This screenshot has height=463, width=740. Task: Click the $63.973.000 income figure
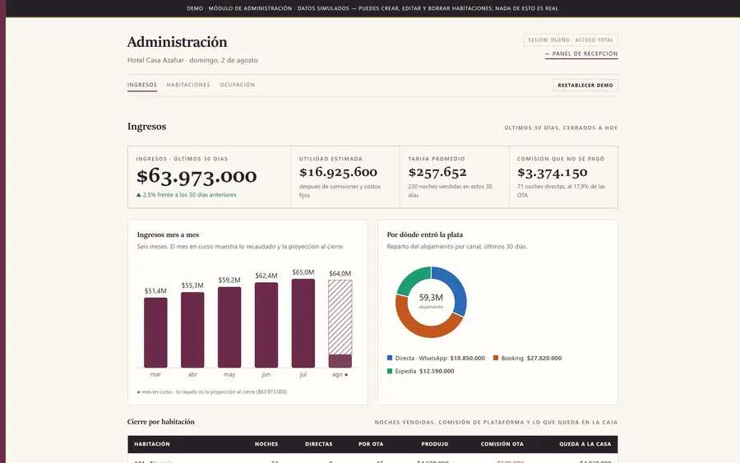pos(197,176)
